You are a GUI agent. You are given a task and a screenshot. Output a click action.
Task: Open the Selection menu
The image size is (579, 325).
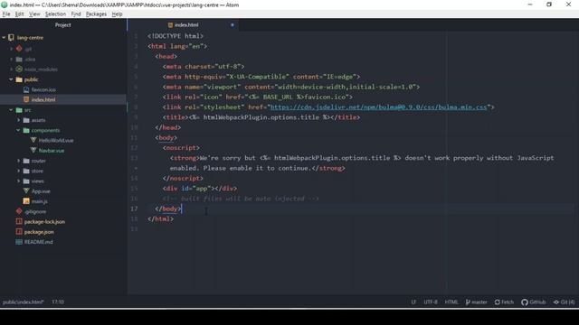point(55,14)
